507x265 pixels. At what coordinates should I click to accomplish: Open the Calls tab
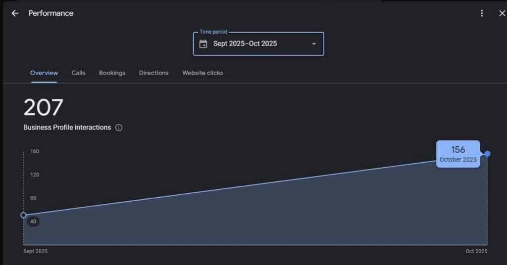point(78,73)
